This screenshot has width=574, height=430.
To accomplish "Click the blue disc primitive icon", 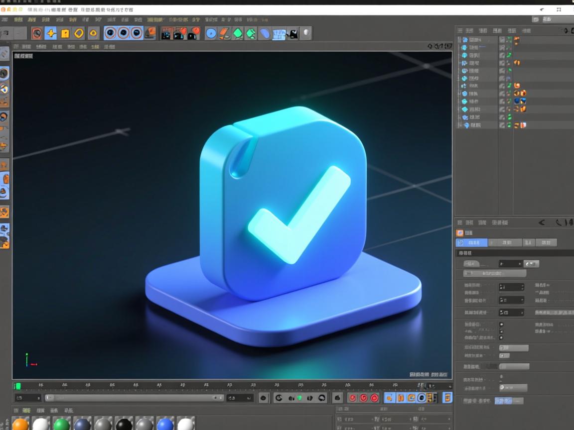I will click(x=211, y=33).
